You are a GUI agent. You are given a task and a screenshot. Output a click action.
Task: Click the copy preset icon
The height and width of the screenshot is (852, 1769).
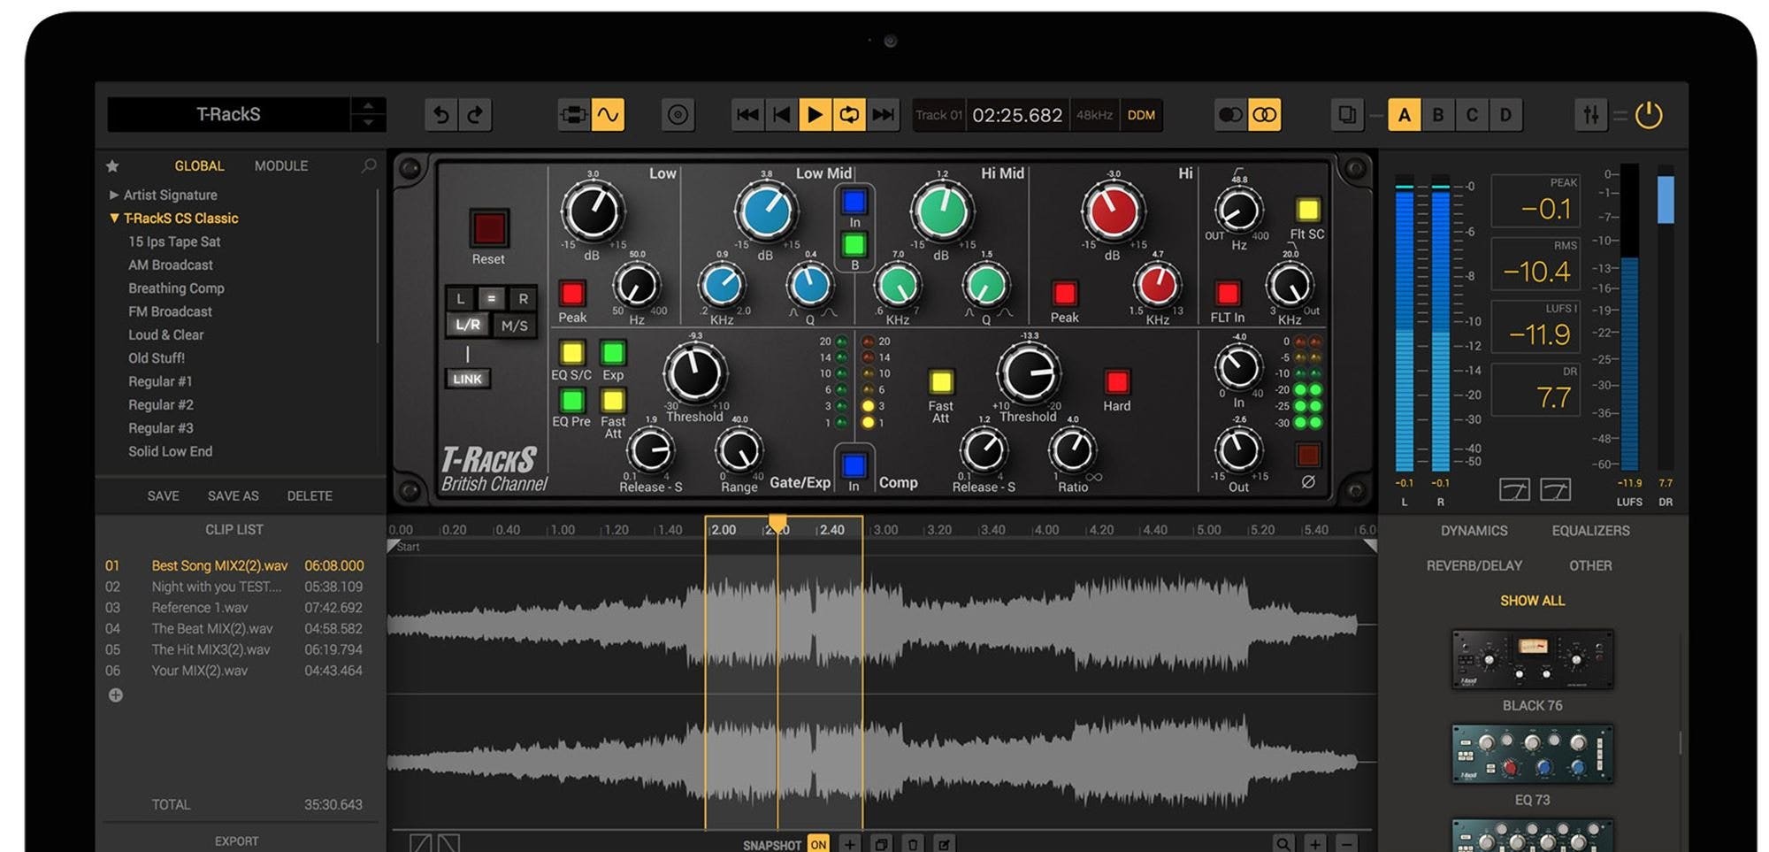[x=1347, y=115]
